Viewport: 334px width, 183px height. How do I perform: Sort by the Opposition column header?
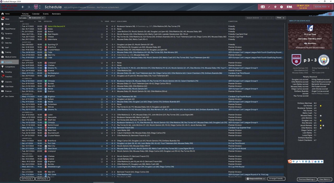coord(48,21)
